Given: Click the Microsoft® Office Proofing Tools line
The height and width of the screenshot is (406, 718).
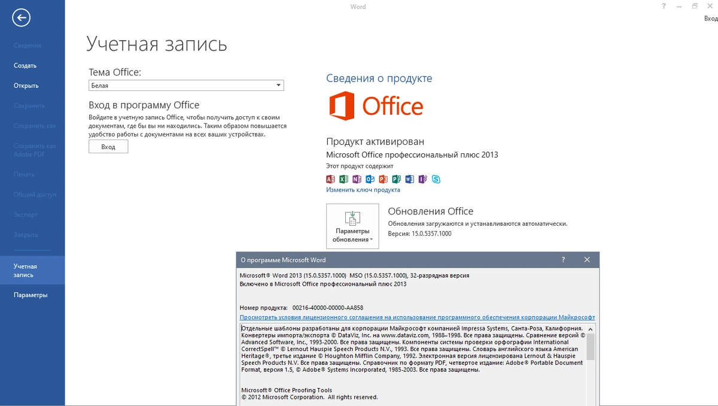Looking at the screenshot, I should [x=287, y=390].
